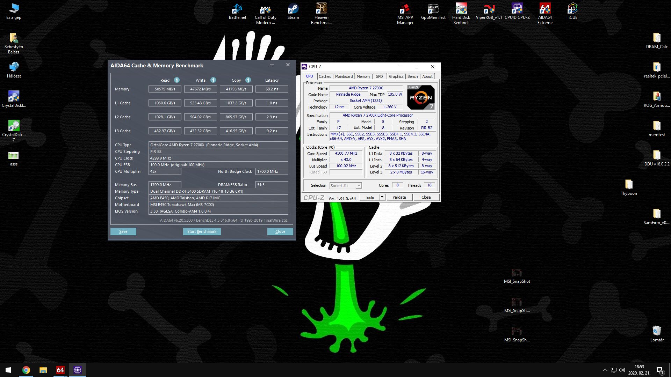The image size is (671, 377).
Task: Expand the Socket #1 selection dropdown
Action: click(359, 186)
